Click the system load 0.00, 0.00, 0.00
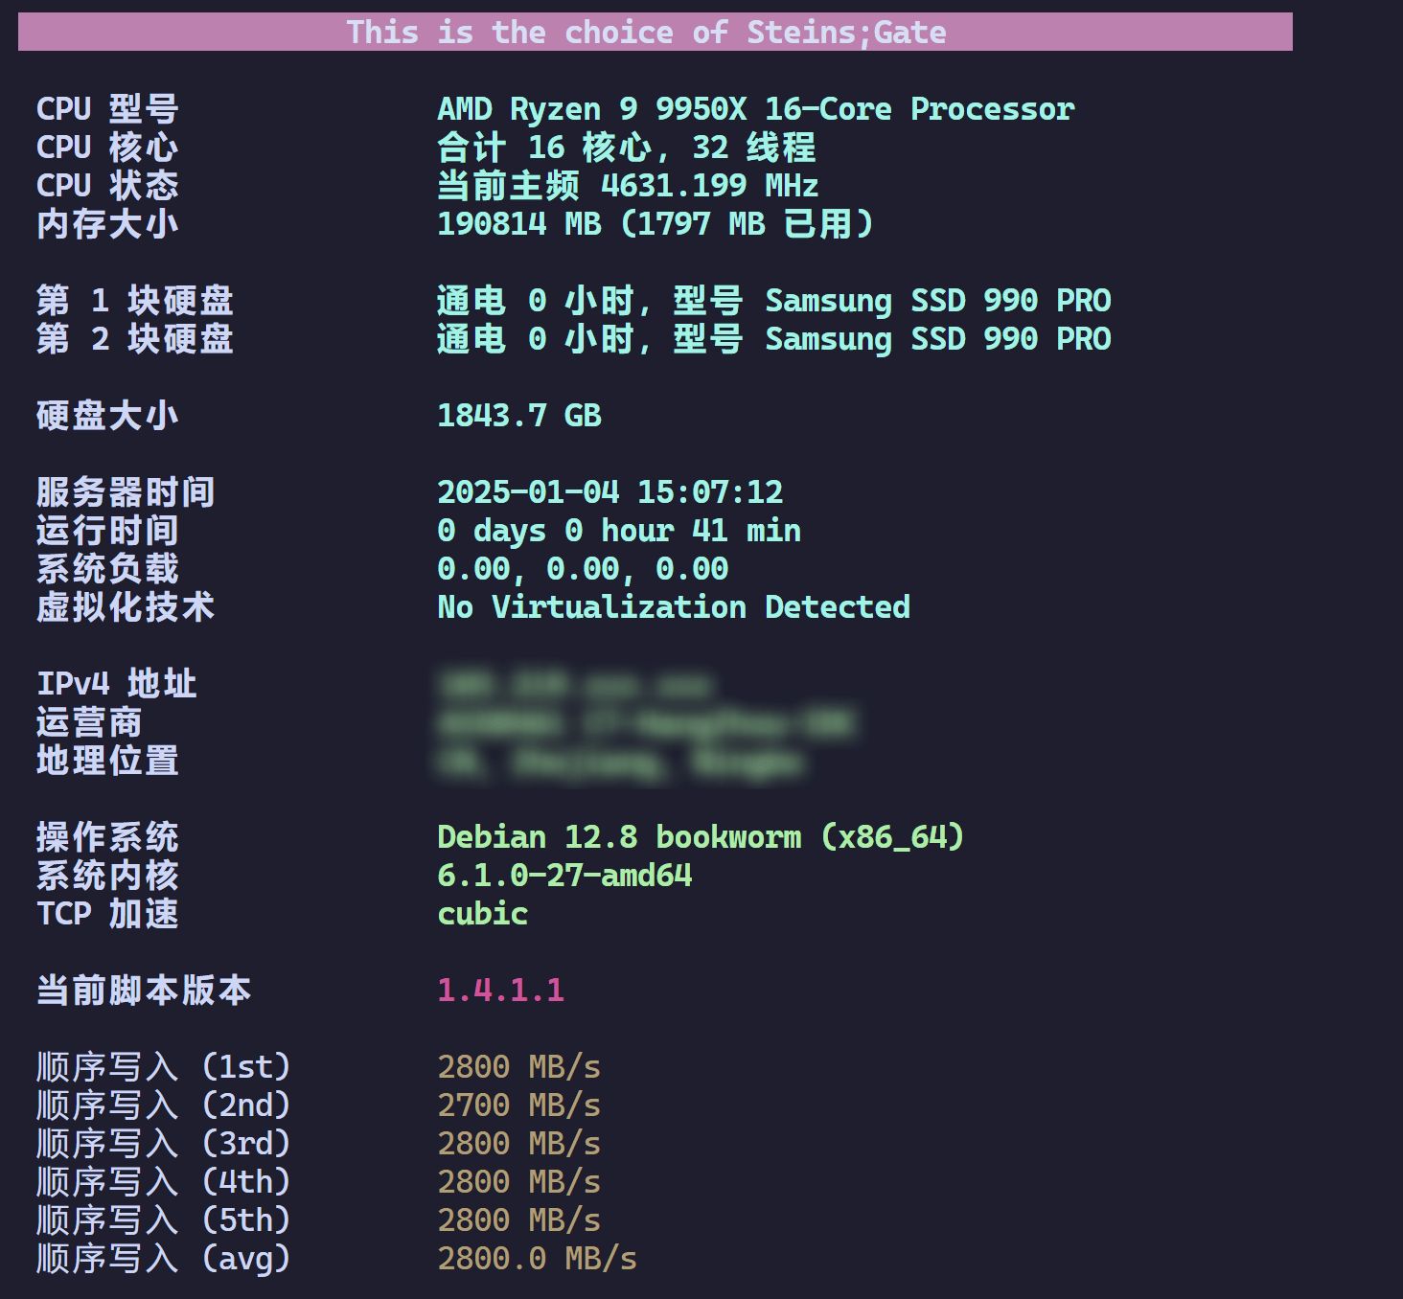This screenshot has height=1299, width=1403. (x=582, y=569)
